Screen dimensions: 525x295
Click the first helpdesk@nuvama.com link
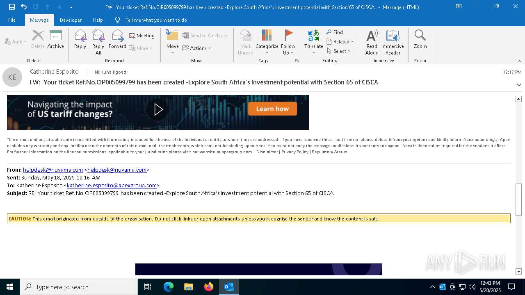tap(53, 170)
